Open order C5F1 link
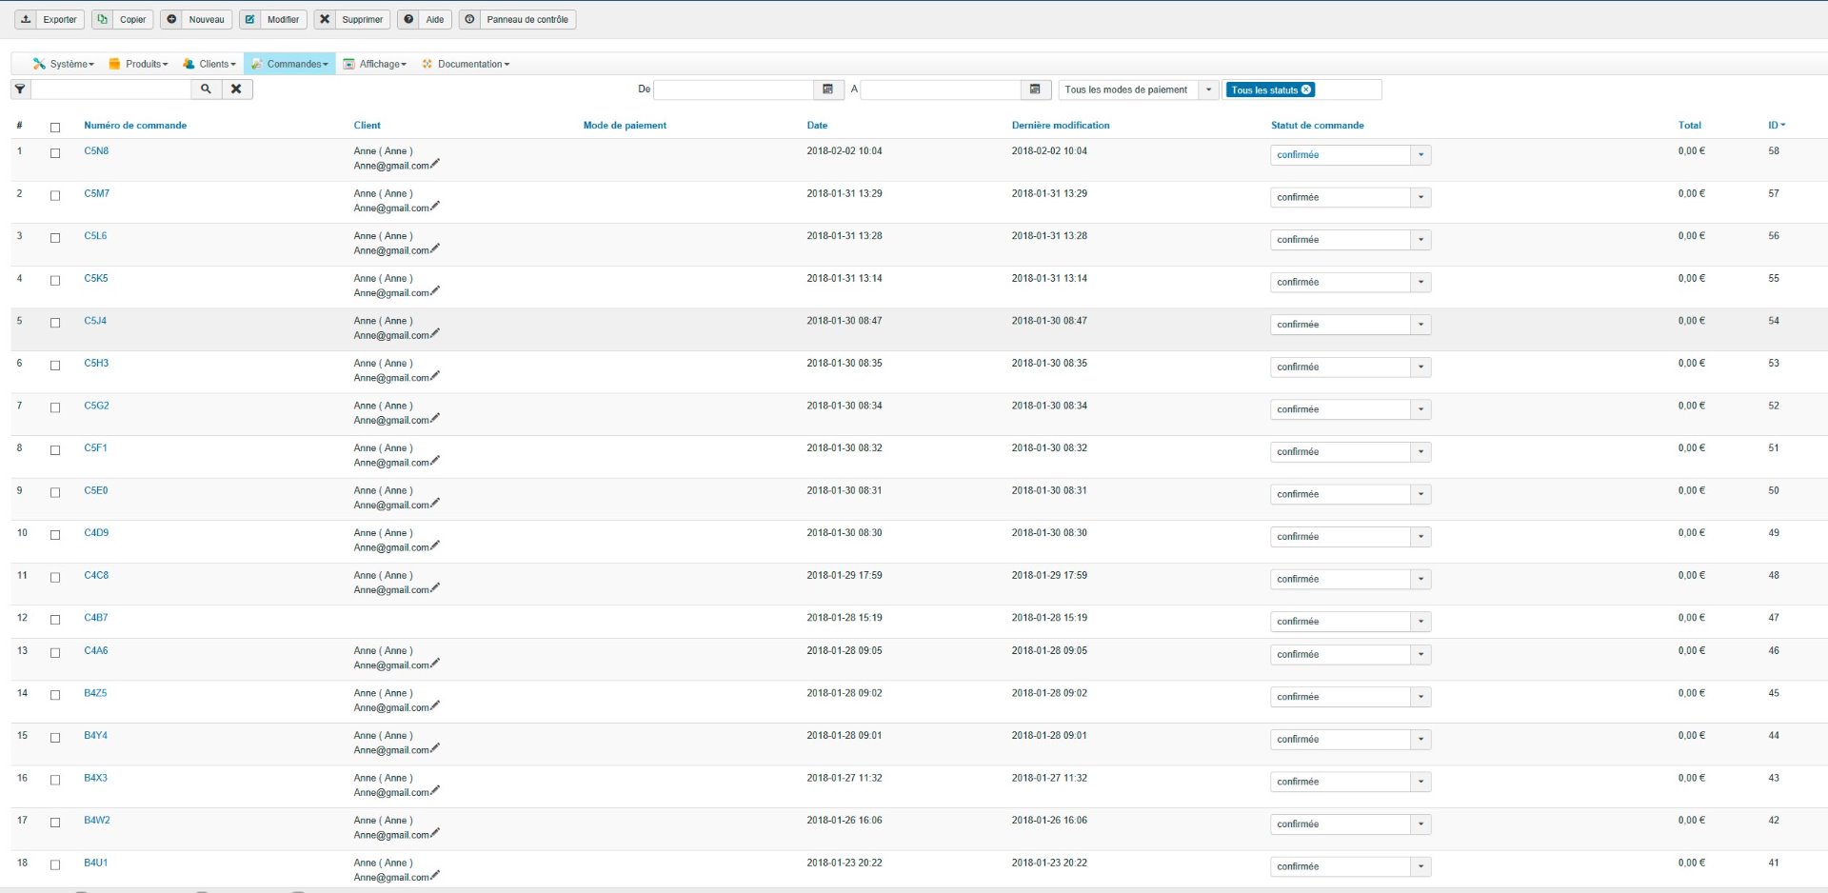 click(95, 447)
